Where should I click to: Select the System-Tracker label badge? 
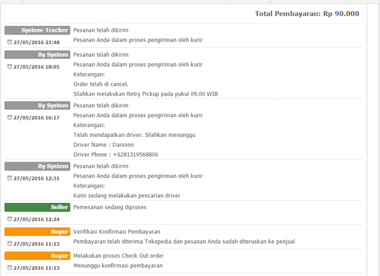point(37,30)
